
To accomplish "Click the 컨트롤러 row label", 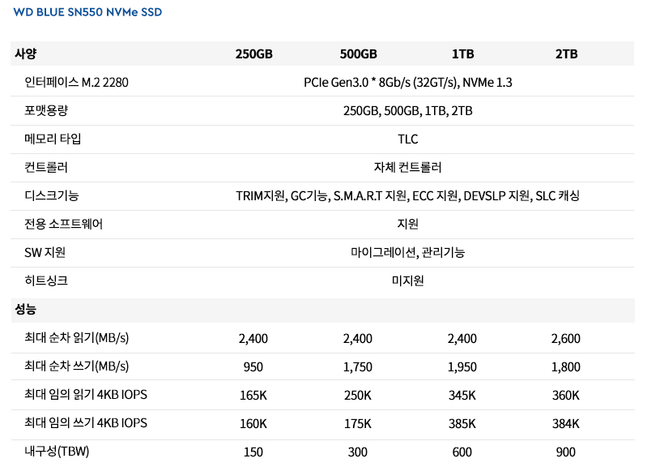I will [46, 167].
